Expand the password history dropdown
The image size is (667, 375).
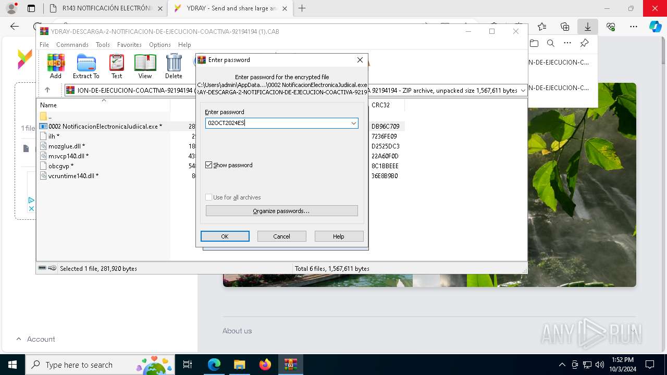pos(353,123)
